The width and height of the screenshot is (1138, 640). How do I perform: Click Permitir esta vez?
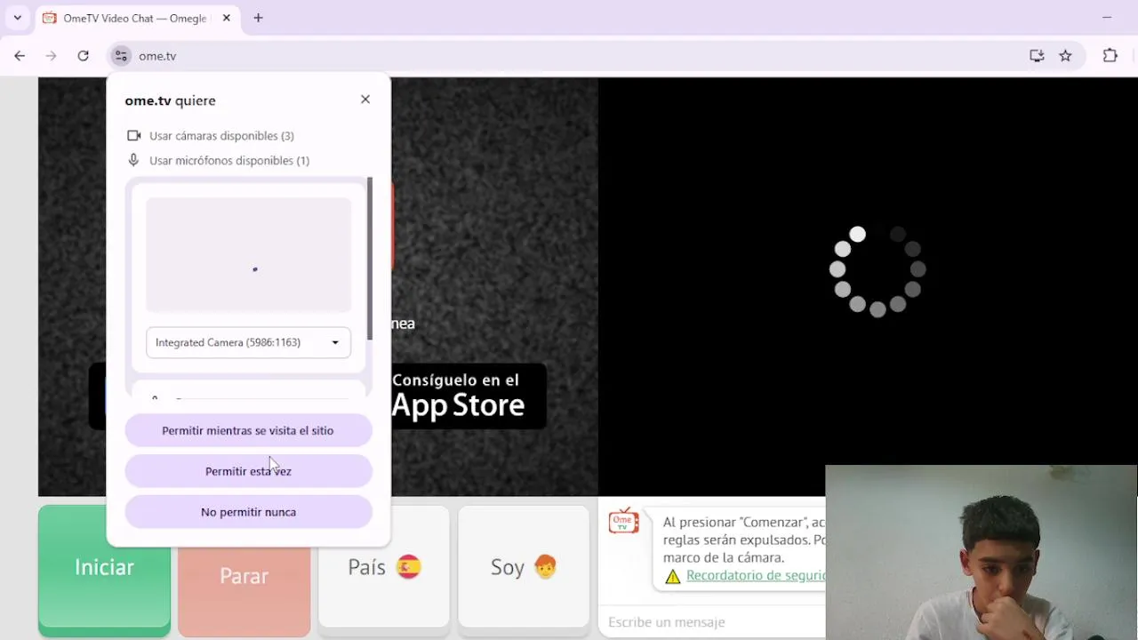pos(248,471)
